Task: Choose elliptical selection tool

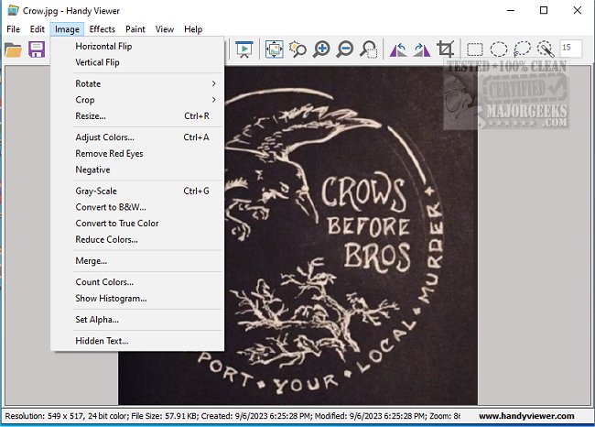Action: click(499, 49)
